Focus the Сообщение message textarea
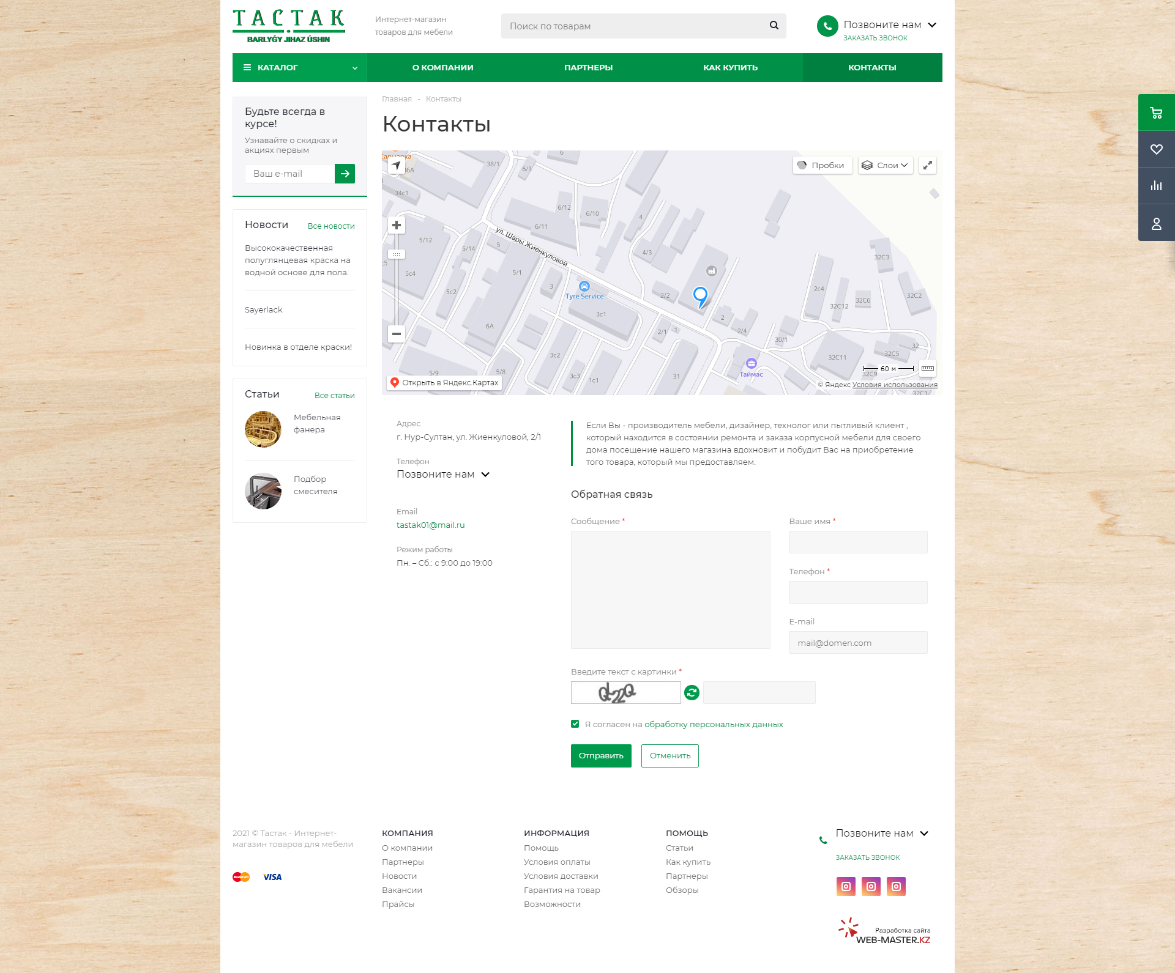 coord(670,590)
